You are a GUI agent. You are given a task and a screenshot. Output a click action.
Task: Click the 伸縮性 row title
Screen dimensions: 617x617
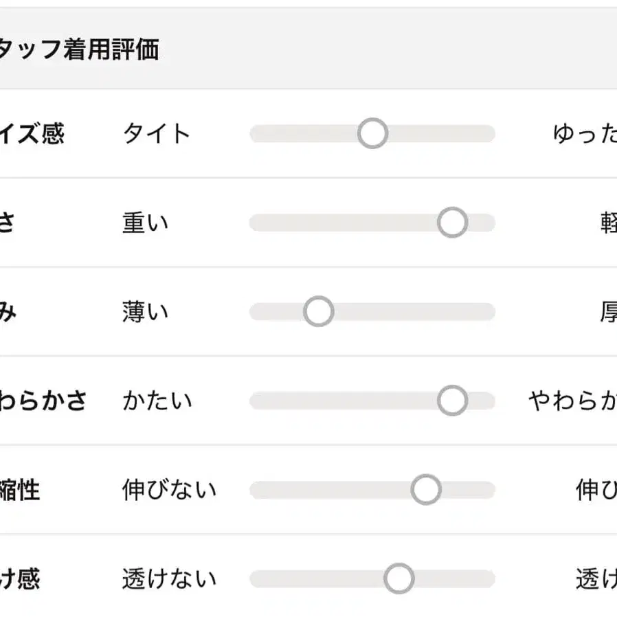click(19, 490)
